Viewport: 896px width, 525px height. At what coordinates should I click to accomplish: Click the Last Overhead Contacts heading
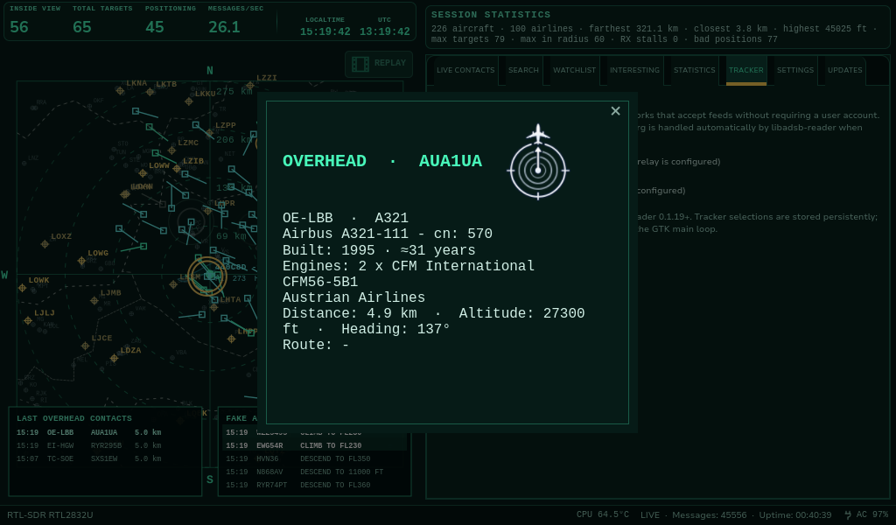(73, 418)
